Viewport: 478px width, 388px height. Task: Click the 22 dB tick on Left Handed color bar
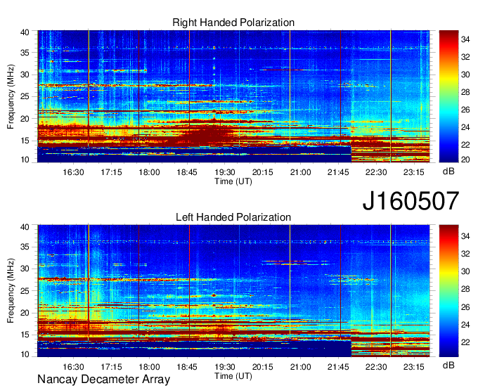[x=465, y=342]
